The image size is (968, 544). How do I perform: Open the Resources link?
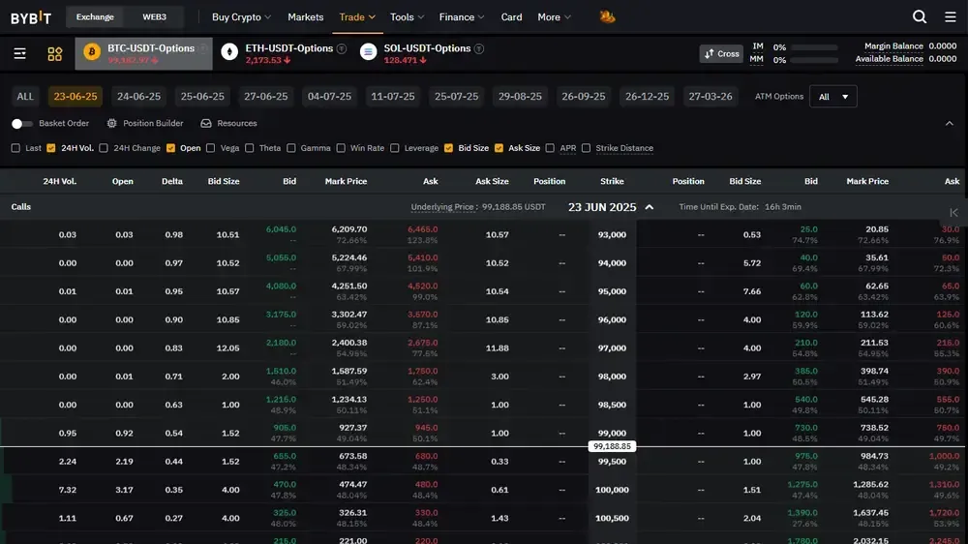pyautogui.click(x=237, y=124)
